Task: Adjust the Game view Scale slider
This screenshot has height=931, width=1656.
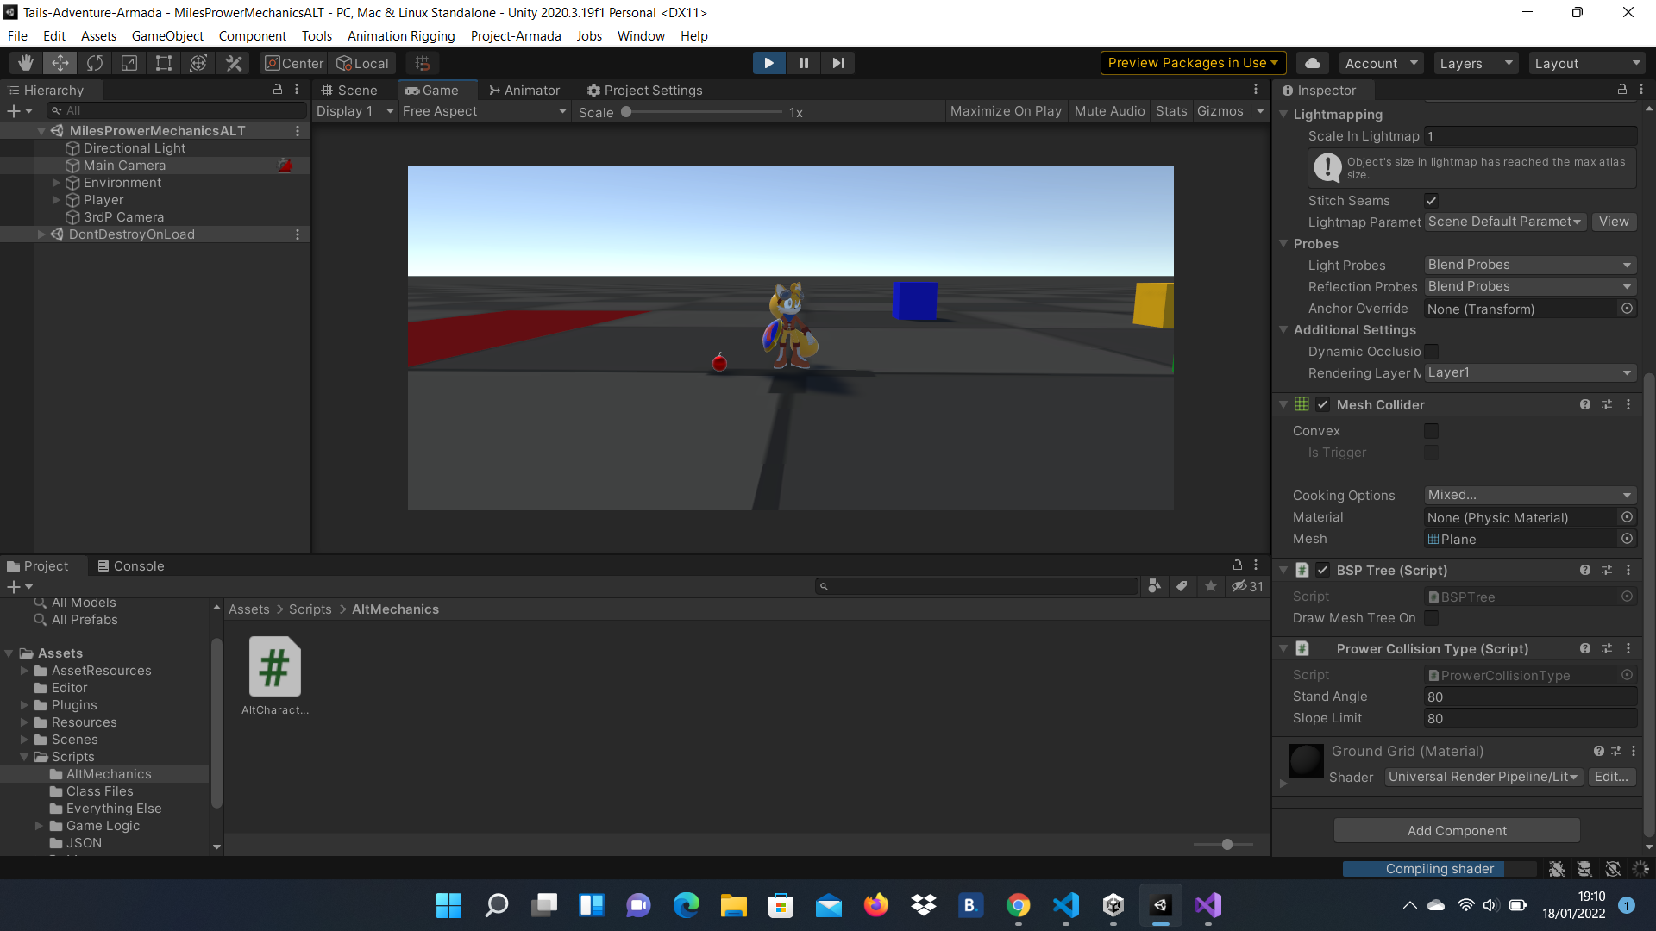Action: (703, 112)
